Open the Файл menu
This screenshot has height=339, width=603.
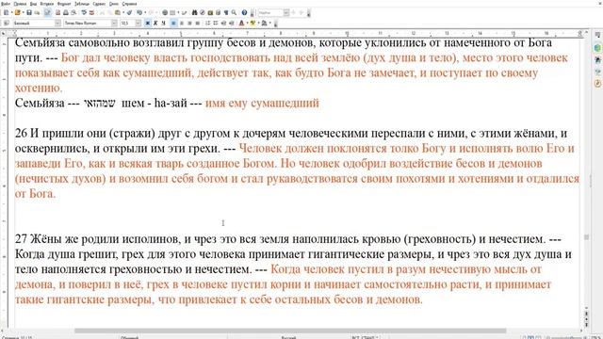(6, 4)
